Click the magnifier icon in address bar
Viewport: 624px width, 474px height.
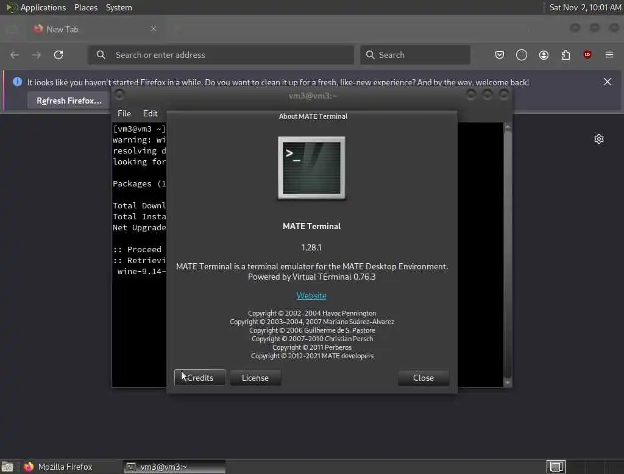101,55
